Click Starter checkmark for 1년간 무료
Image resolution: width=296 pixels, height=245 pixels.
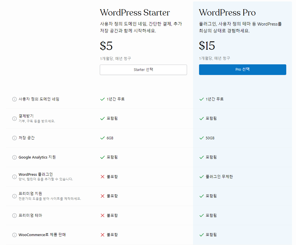pos(102,99)
